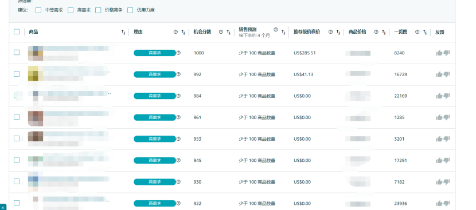Screen dimensions: 476x210
Task: Sort by 商品价格 column arrows
Action: (384, 32)
